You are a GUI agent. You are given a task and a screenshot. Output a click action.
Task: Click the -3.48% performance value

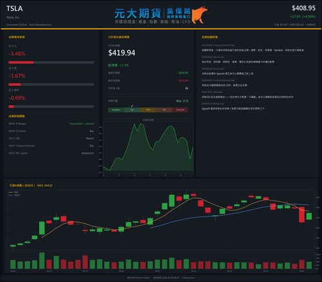click(x=17, y=53)
